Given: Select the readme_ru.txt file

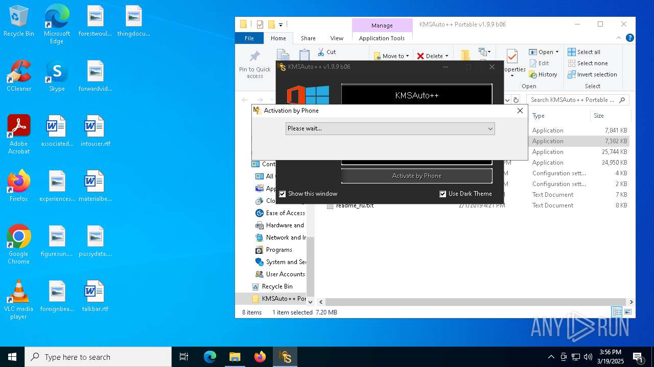Looking at the screenshot, I should coord(355,205).
